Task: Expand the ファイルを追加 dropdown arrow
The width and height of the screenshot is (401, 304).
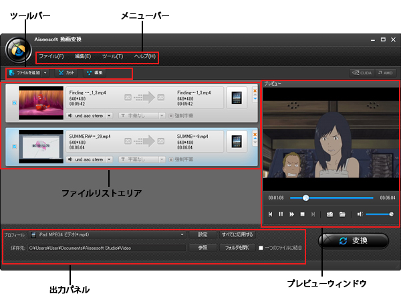Action: [x=45, y=72]
